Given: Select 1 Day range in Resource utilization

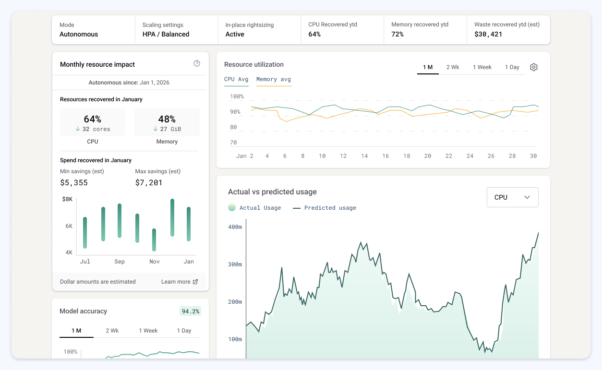Looking at the screenshot, I should tap(512, 67).
